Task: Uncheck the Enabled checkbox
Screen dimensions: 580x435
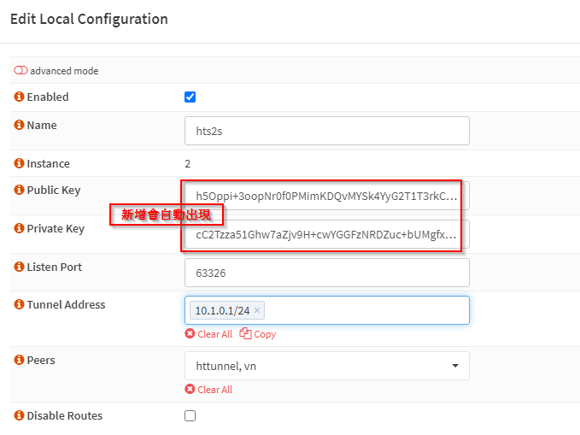Action: click(190, 97)
